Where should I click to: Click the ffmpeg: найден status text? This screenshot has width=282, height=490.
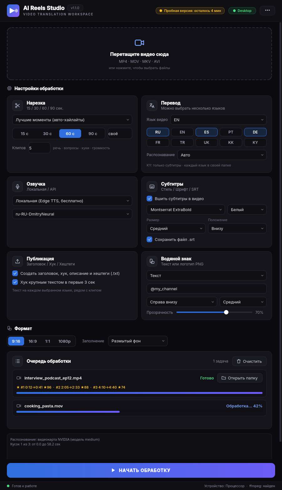(262, 486)
